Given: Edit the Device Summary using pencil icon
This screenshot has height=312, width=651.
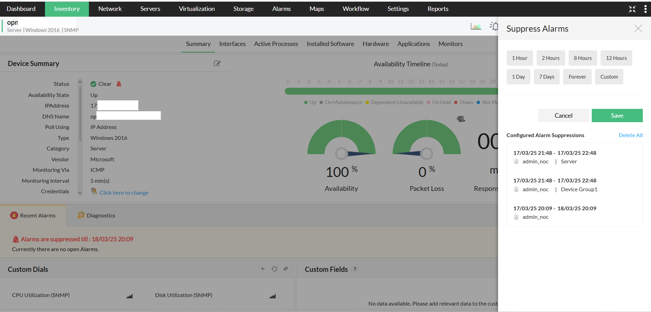Looking at the screenshot, I should point(217,63).
